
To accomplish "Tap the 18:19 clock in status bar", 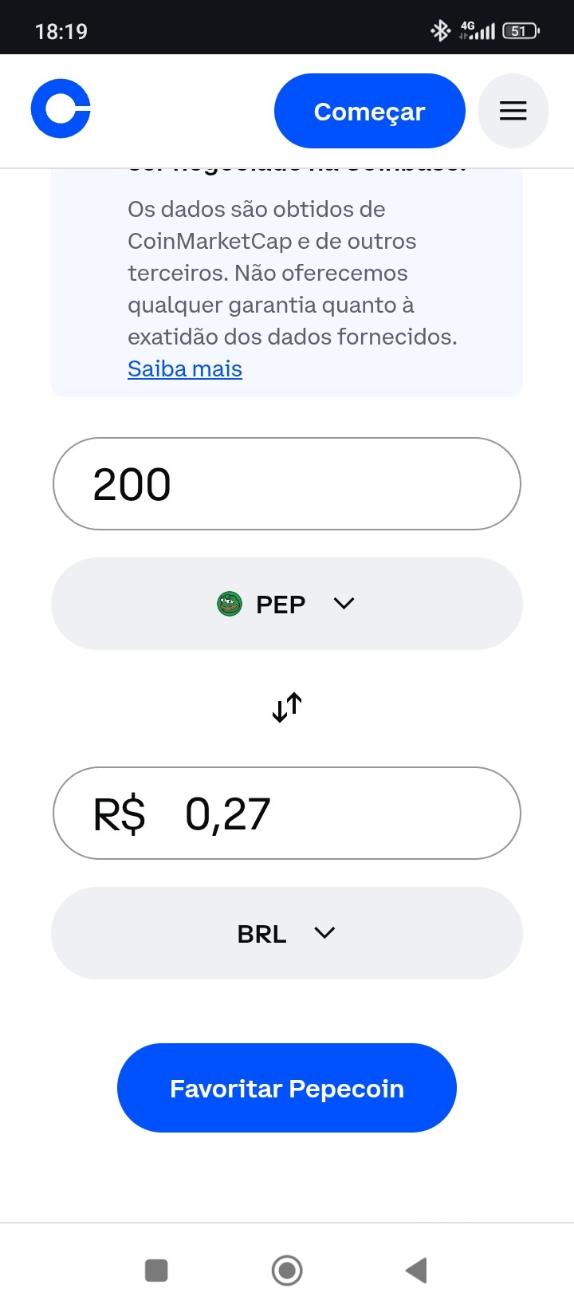I will 61,32.
